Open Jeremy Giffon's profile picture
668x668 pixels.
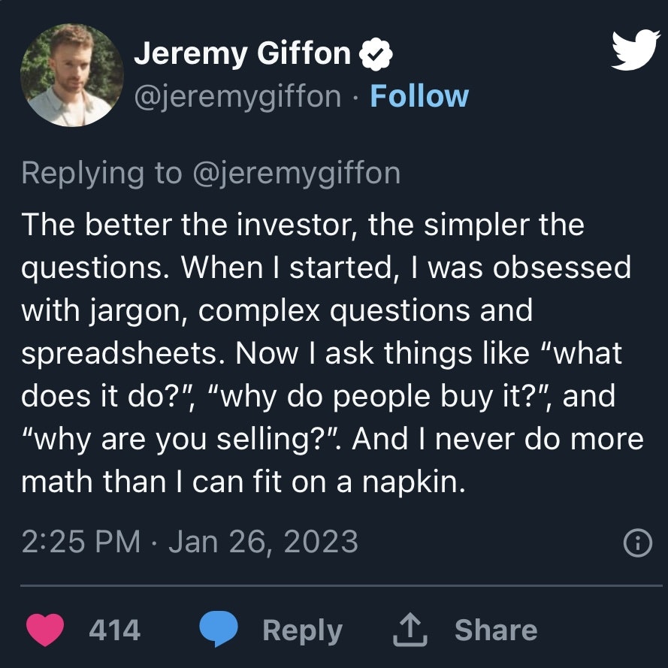(x=72, y=75)
